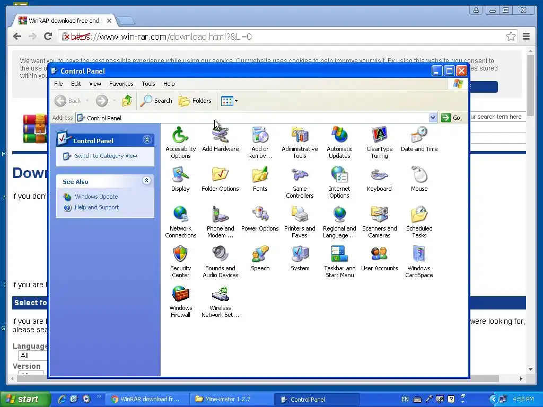Open Security Center icon
The width and height of the screenshot is (543, 407).
tap(180, 262)
